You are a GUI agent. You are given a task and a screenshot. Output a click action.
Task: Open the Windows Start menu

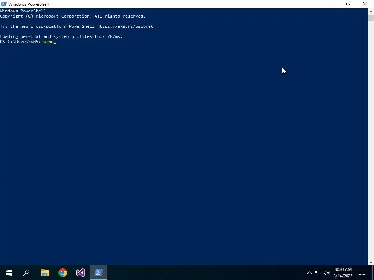pyautogui.click(x=9, y=273)
